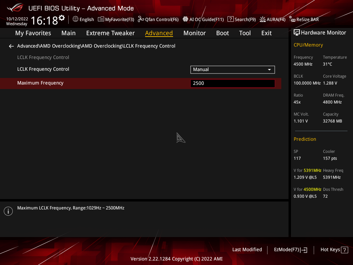Select the Exit tab
Image resolution: width=353 pixels, height=265 pixels.
pos(266,33)
